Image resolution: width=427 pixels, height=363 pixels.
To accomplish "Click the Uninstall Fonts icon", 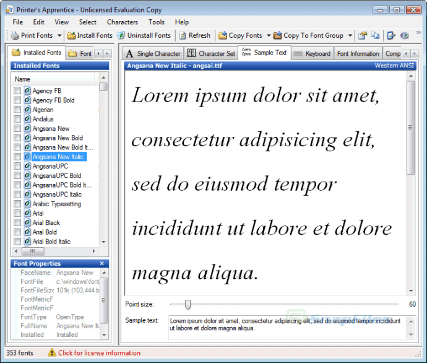I will click(x=121, y=35).
